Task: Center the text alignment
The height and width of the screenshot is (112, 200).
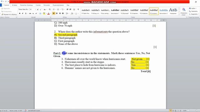Action: pos(57,13)
